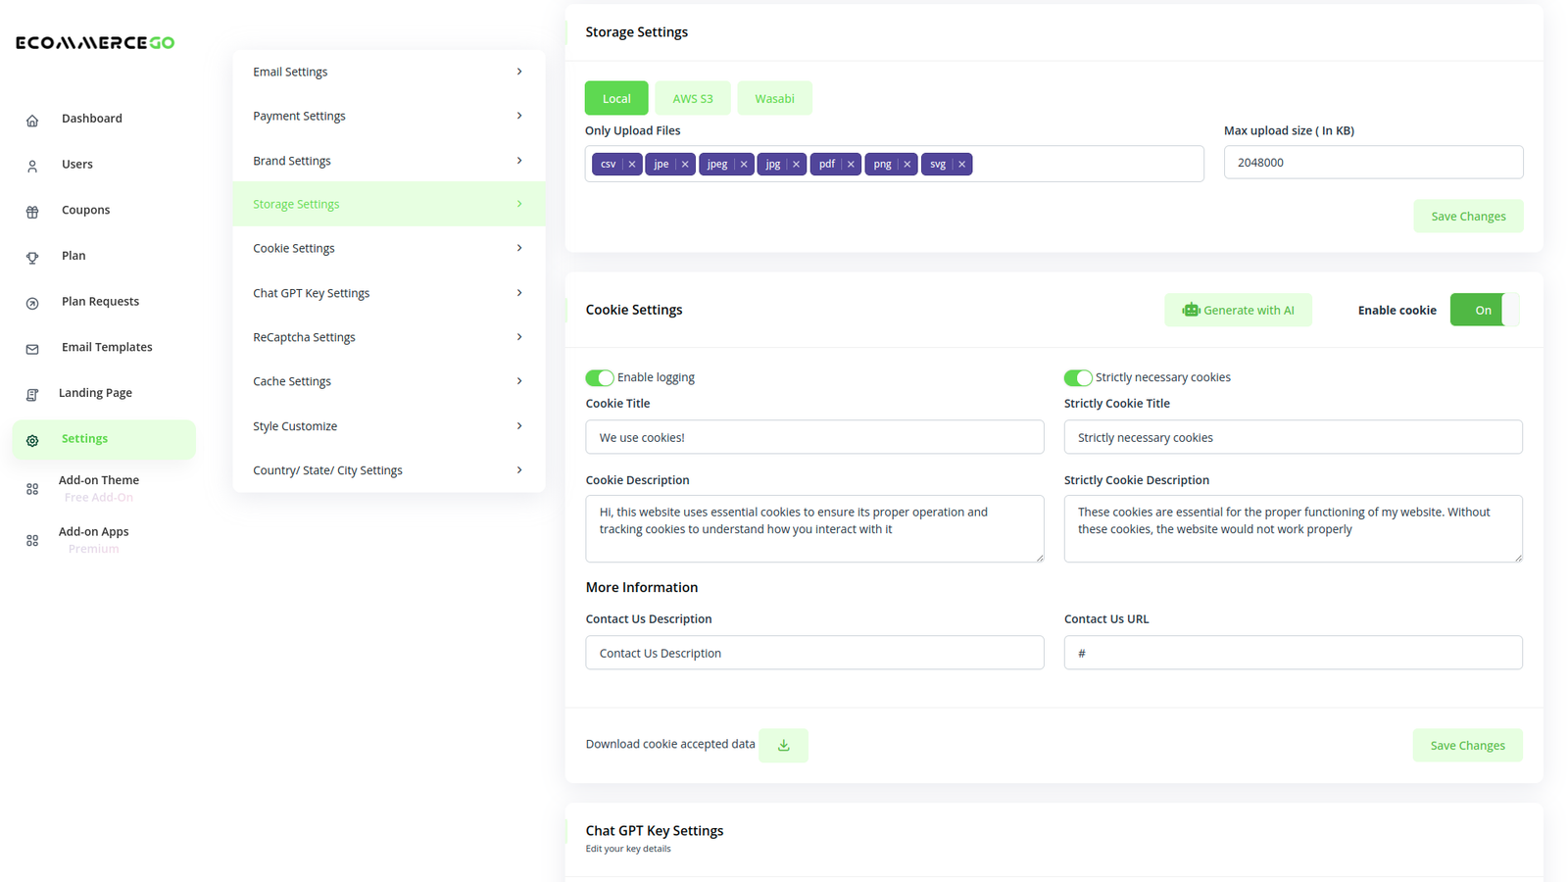Viewport: 1568px width, 882px height.
Task: Expand Brand Settings chevron
Action: (519, 161)
